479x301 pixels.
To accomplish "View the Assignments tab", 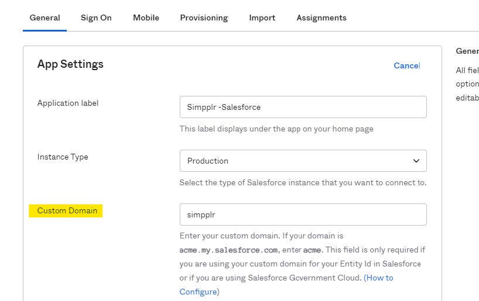I will click(321, 18).
